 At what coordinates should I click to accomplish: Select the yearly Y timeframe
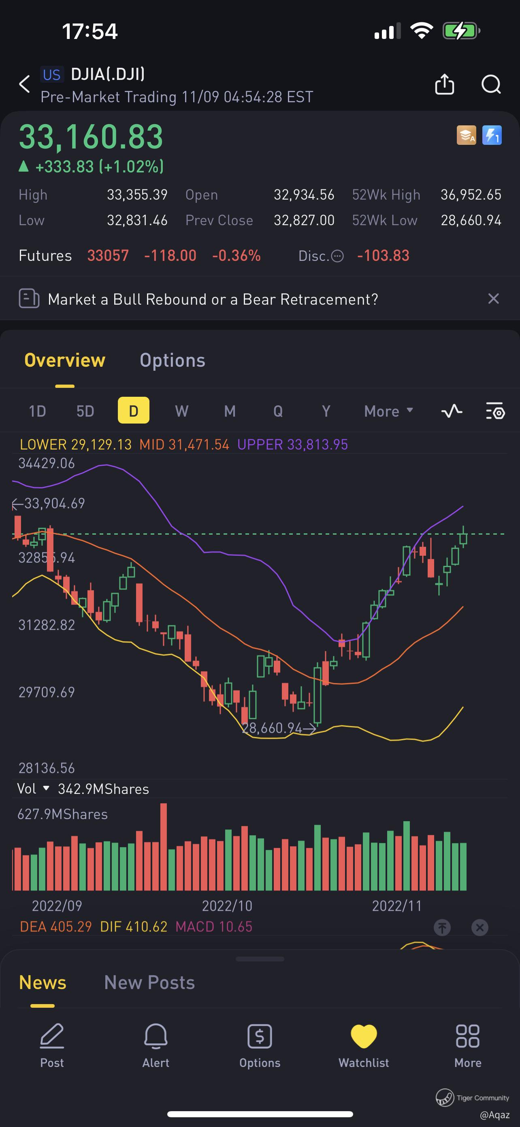click(x=326, y=411)
